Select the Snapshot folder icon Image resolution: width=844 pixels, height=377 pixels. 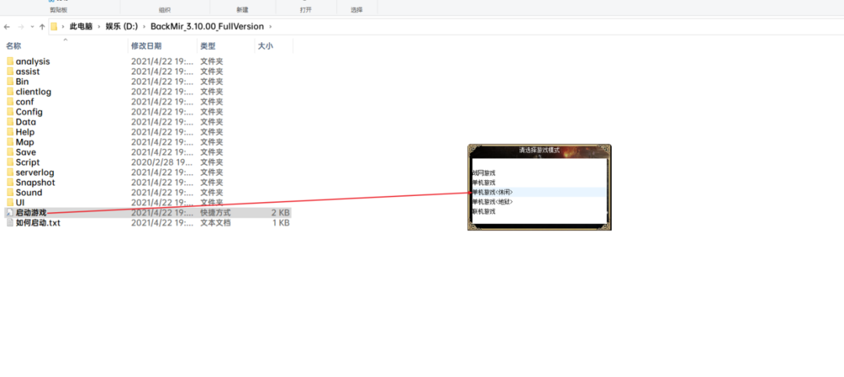10,183
